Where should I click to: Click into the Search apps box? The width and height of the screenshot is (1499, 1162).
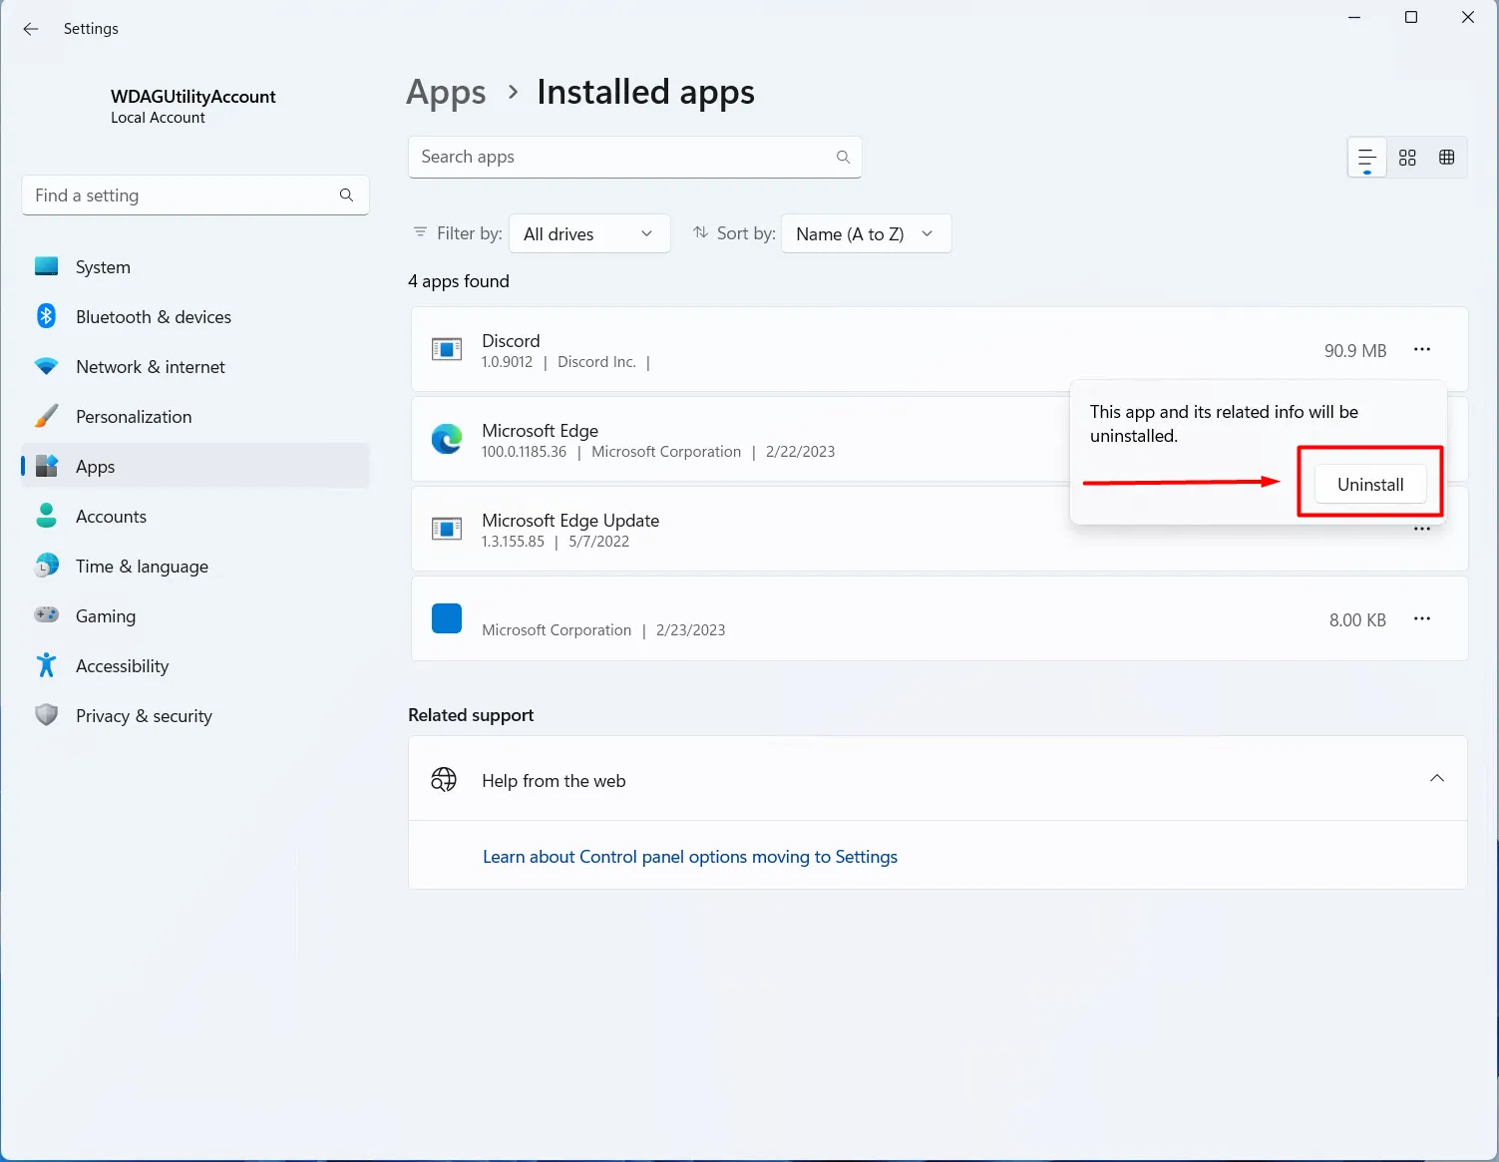(618, 158)
